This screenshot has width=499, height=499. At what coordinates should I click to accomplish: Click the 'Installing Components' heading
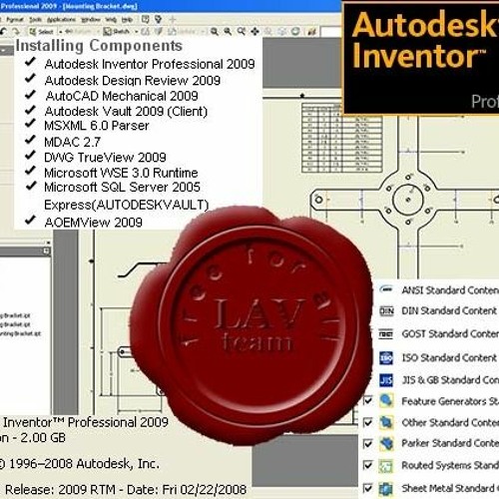pyautogui.click(x=99, y=46)
